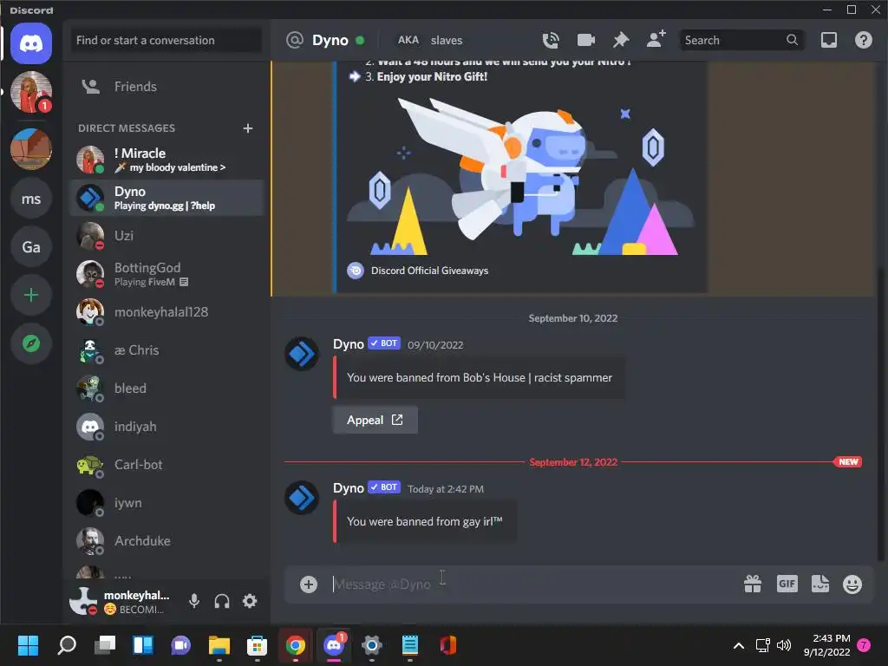Open the Nitro gift picker

coord(753,584)
